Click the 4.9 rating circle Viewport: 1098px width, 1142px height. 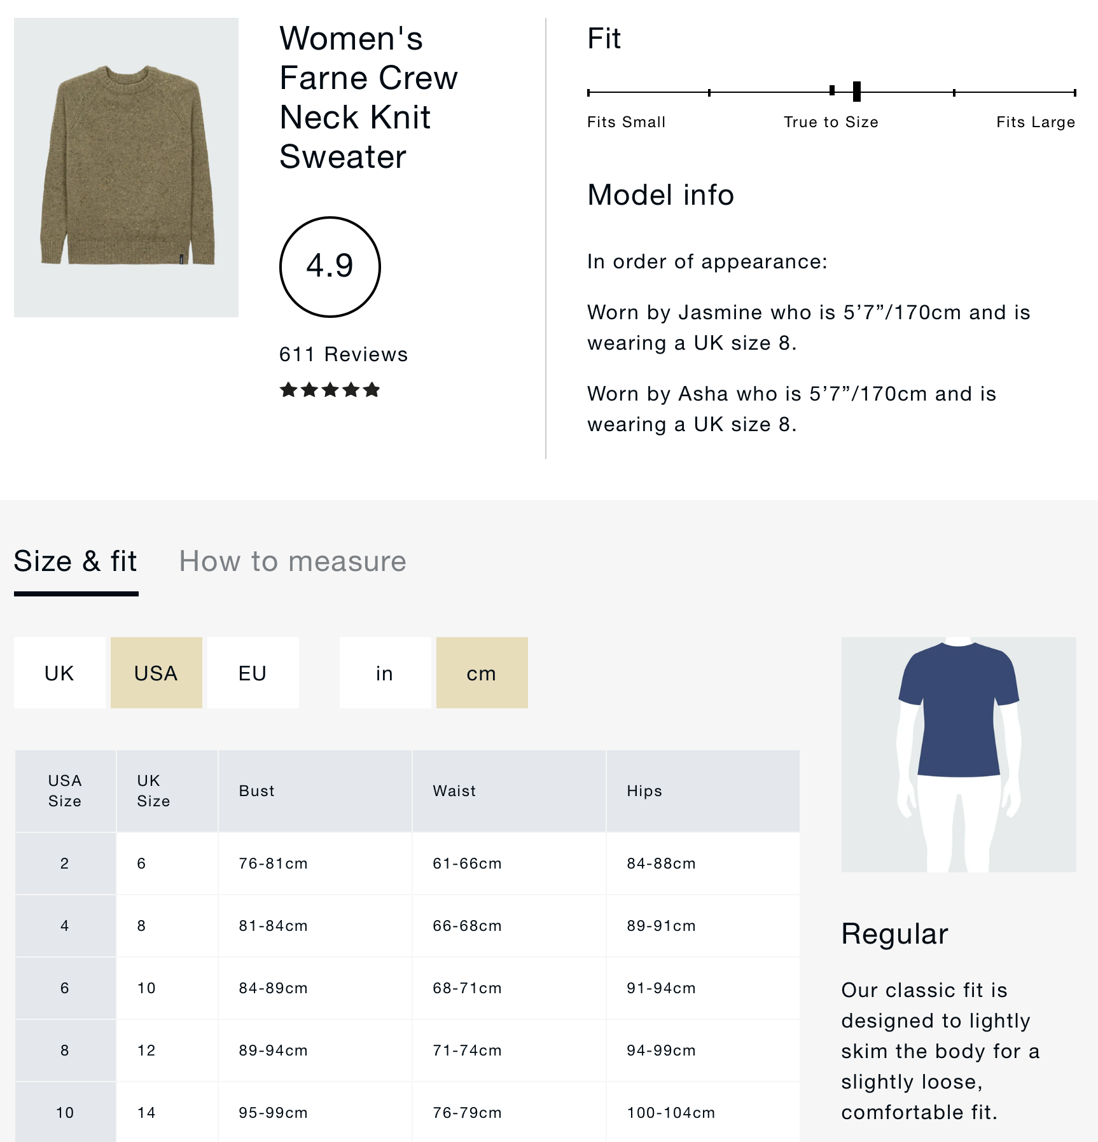pos(330,267)
